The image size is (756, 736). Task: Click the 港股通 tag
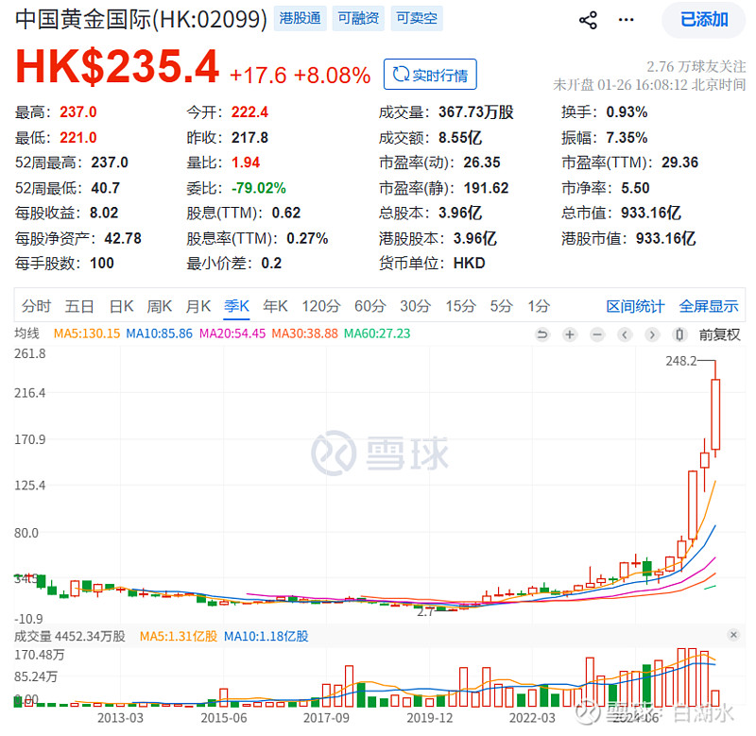pos(300,18)
